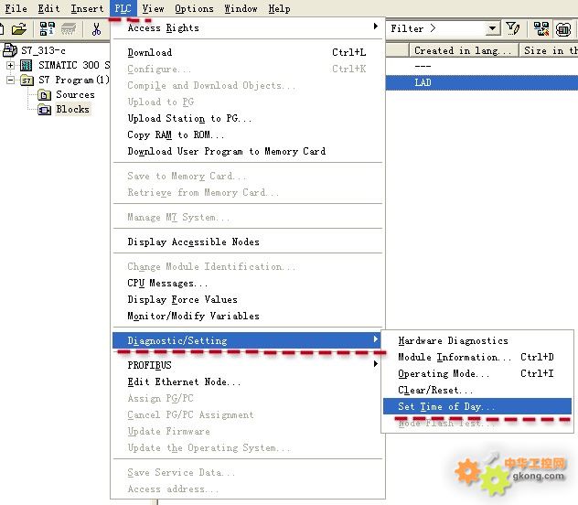Click the Accessible Nodes toolbar icon
Viewport: 578px width, 505px height.
(x=48, y=28)
